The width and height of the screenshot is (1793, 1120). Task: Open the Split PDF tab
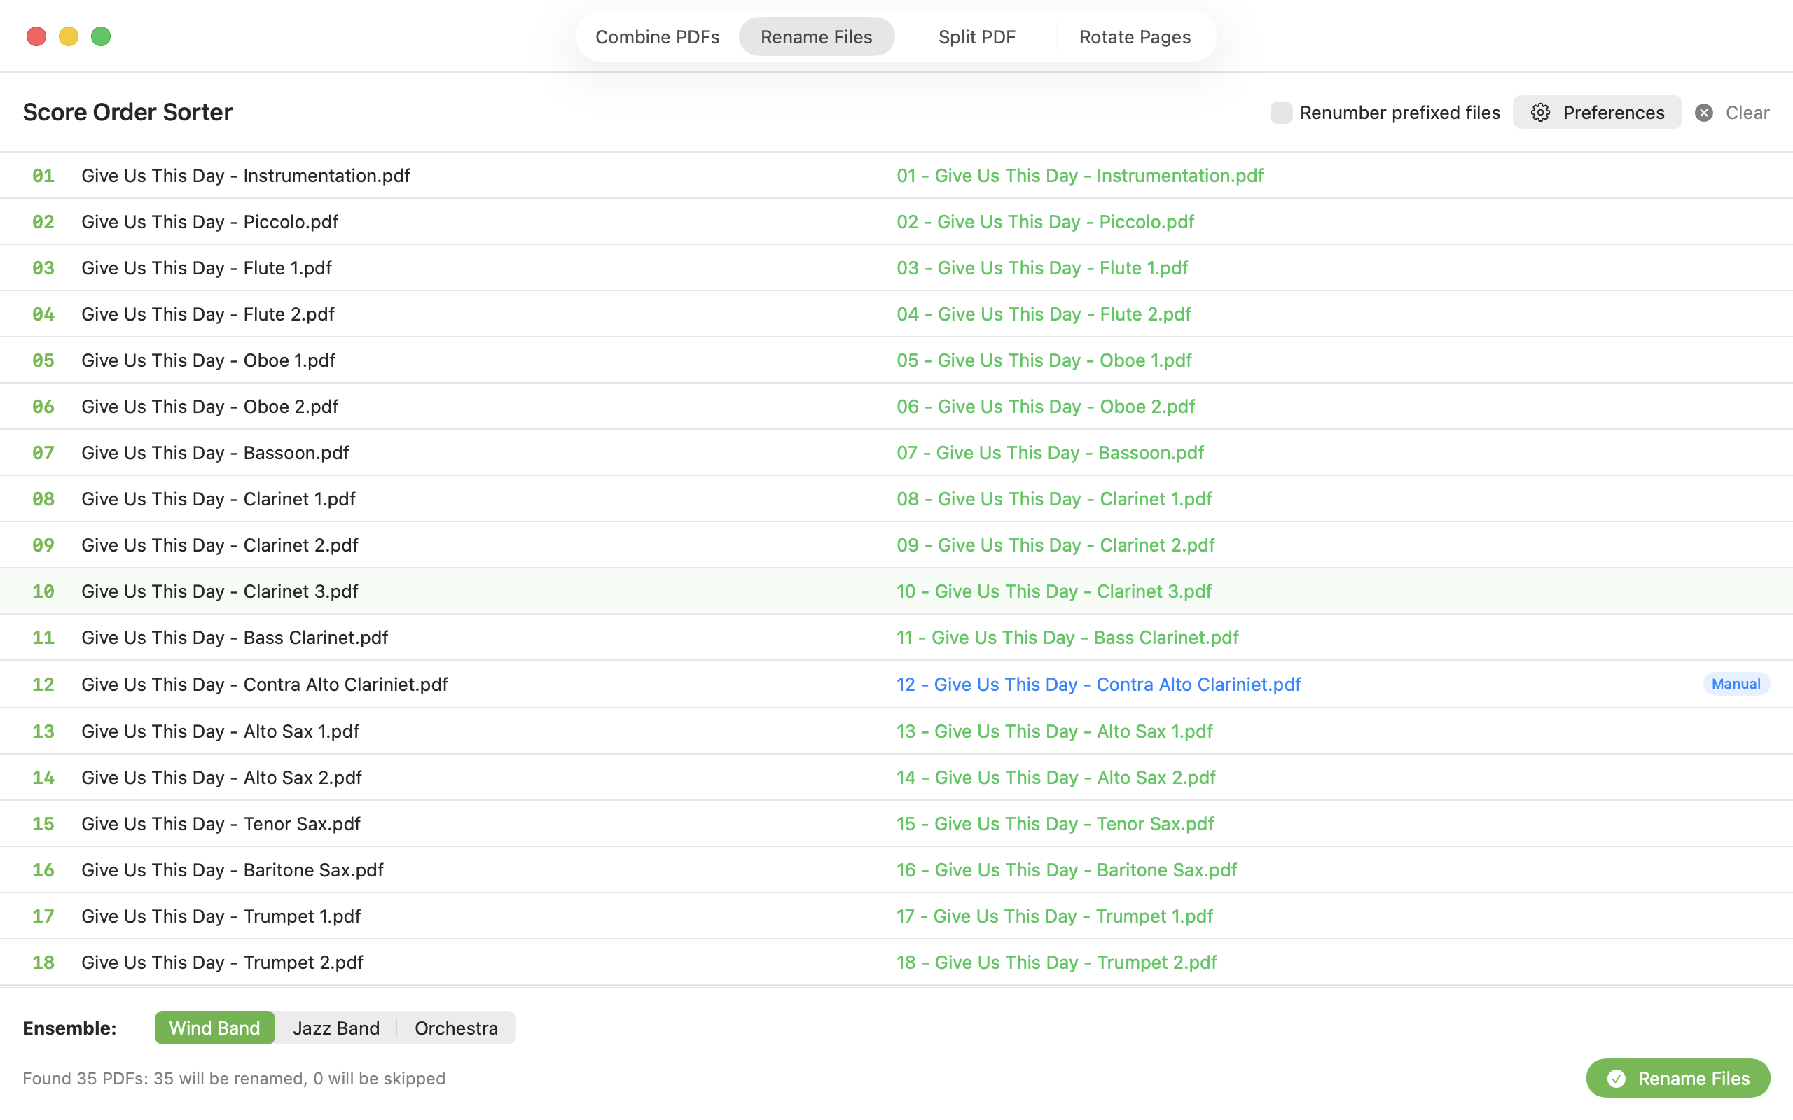976,36
